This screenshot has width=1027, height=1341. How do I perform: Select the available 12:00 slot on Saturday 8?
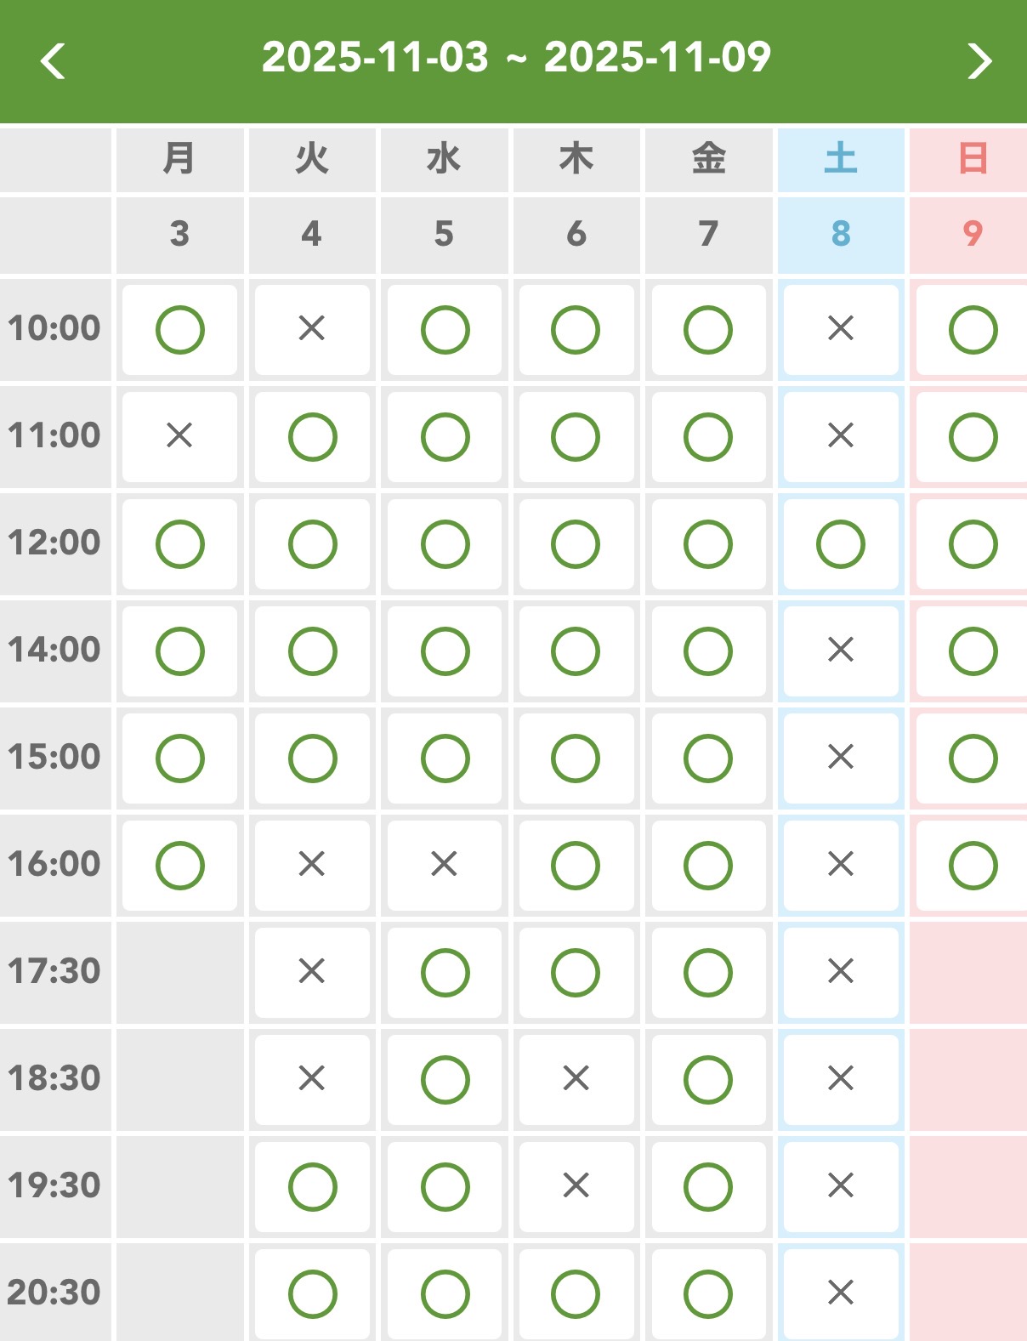click(x=841, y=544)
